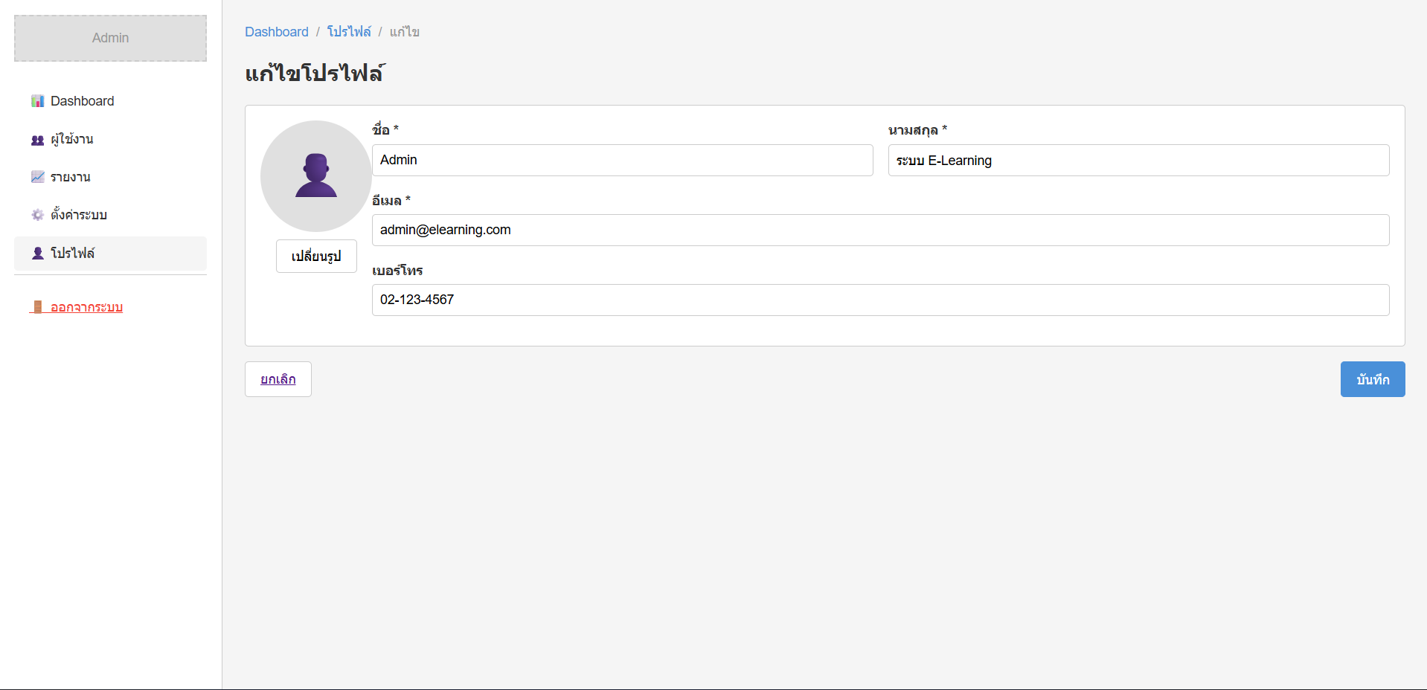Focus the ชื่อ field containing Admin
Viewport: 1427px width, 690px height.
[622, 160]
